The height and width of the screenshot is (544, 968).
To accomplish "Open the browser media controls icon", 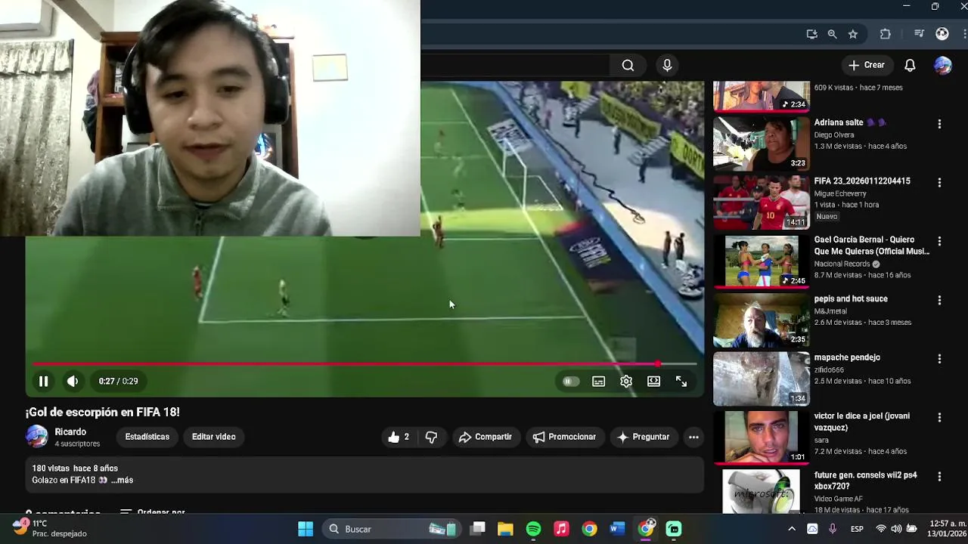I will [919, 34].
